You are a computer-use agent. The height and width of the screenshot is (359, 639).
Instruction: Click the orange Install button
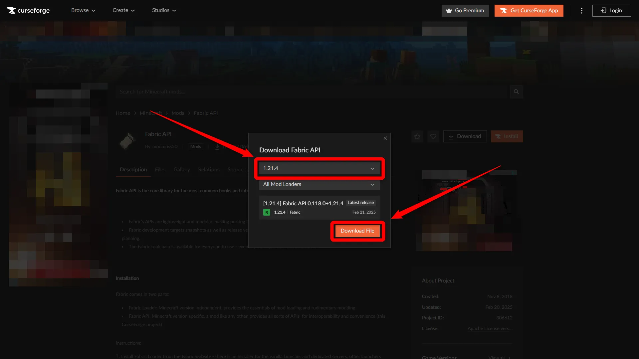(x=507, y=136)
